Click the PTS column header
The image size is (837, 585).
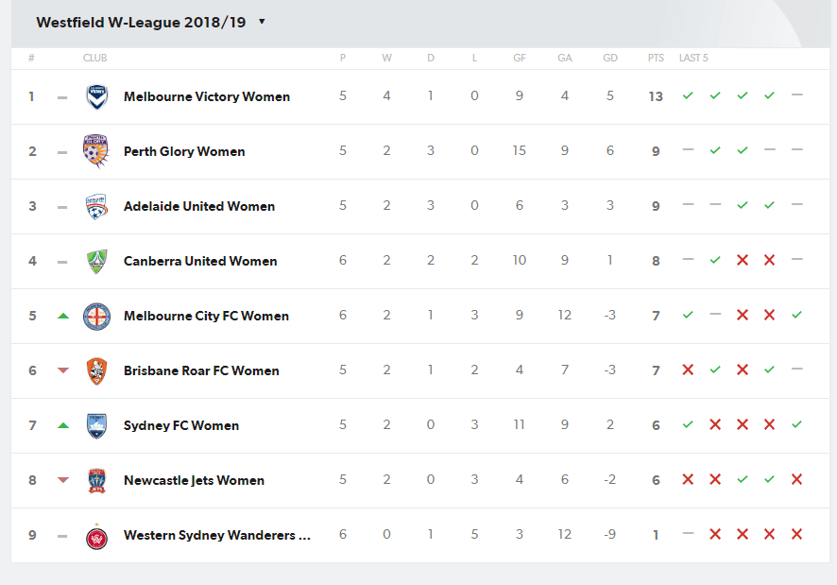[x=656, y=59]
